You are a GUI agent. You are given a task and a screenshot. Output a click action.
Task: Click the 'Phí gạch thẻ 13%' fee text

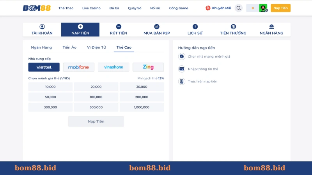(151, 79)
